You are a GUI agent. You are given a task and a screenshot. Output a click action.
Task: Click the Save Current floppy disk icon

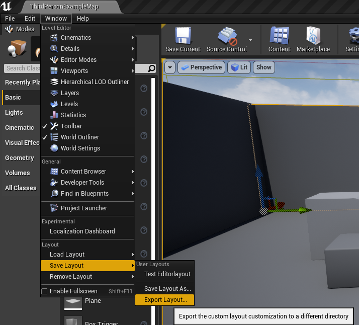(x=183, y=36)
